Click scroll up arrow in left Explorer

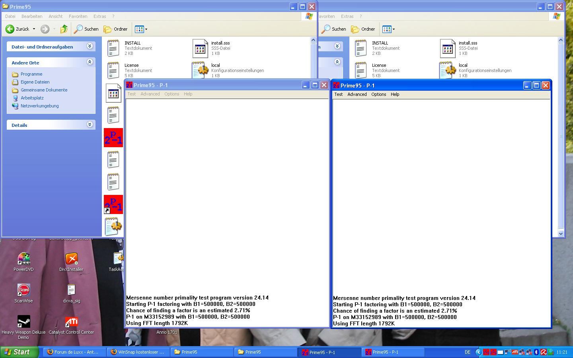point(313,40)
